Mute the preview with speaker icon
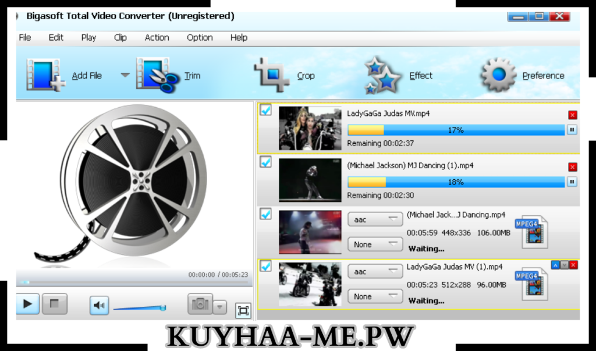The height and width of the screenshot is (351, 596). coord(99,306)
